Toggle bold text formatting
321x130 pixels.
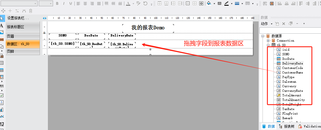tap(57, 3)
